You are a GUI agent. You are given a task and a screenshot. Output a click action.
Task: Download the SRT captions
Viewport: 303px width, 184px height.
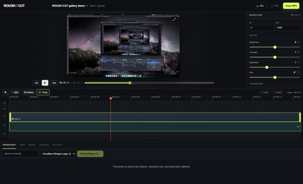click(274, 6)
